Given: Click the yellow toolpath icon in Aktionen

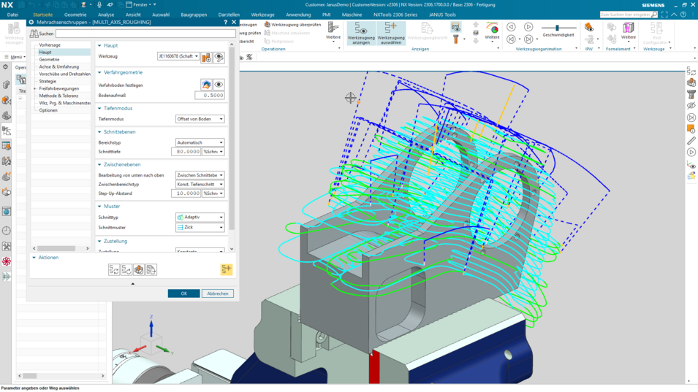Looking at the screenshot, I should coord(226,269).
